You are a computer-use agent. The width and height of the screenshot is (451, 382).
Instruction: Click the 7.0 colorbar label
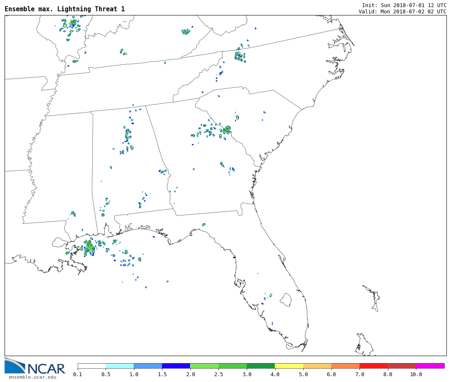360,374
